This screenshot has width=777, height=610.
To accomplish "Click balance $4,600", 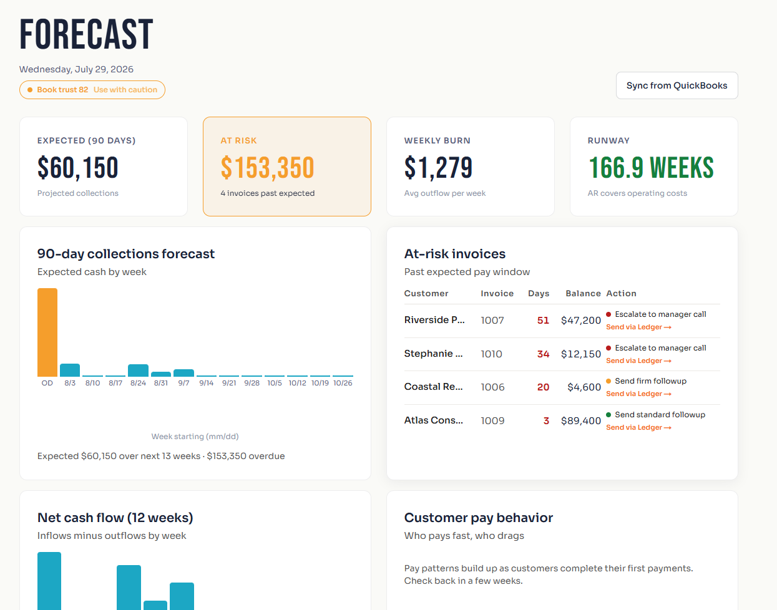I will click(x=584, y=387).
